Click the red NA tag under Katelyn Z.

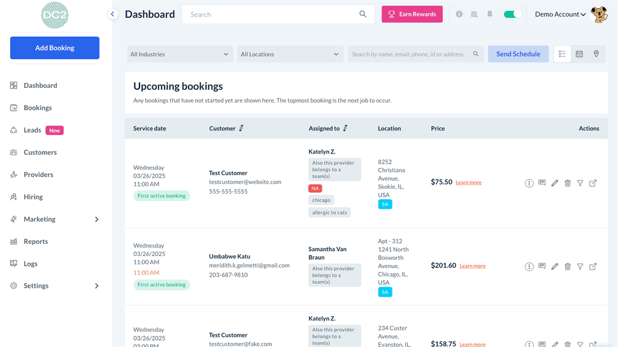(x=315, y=188)
